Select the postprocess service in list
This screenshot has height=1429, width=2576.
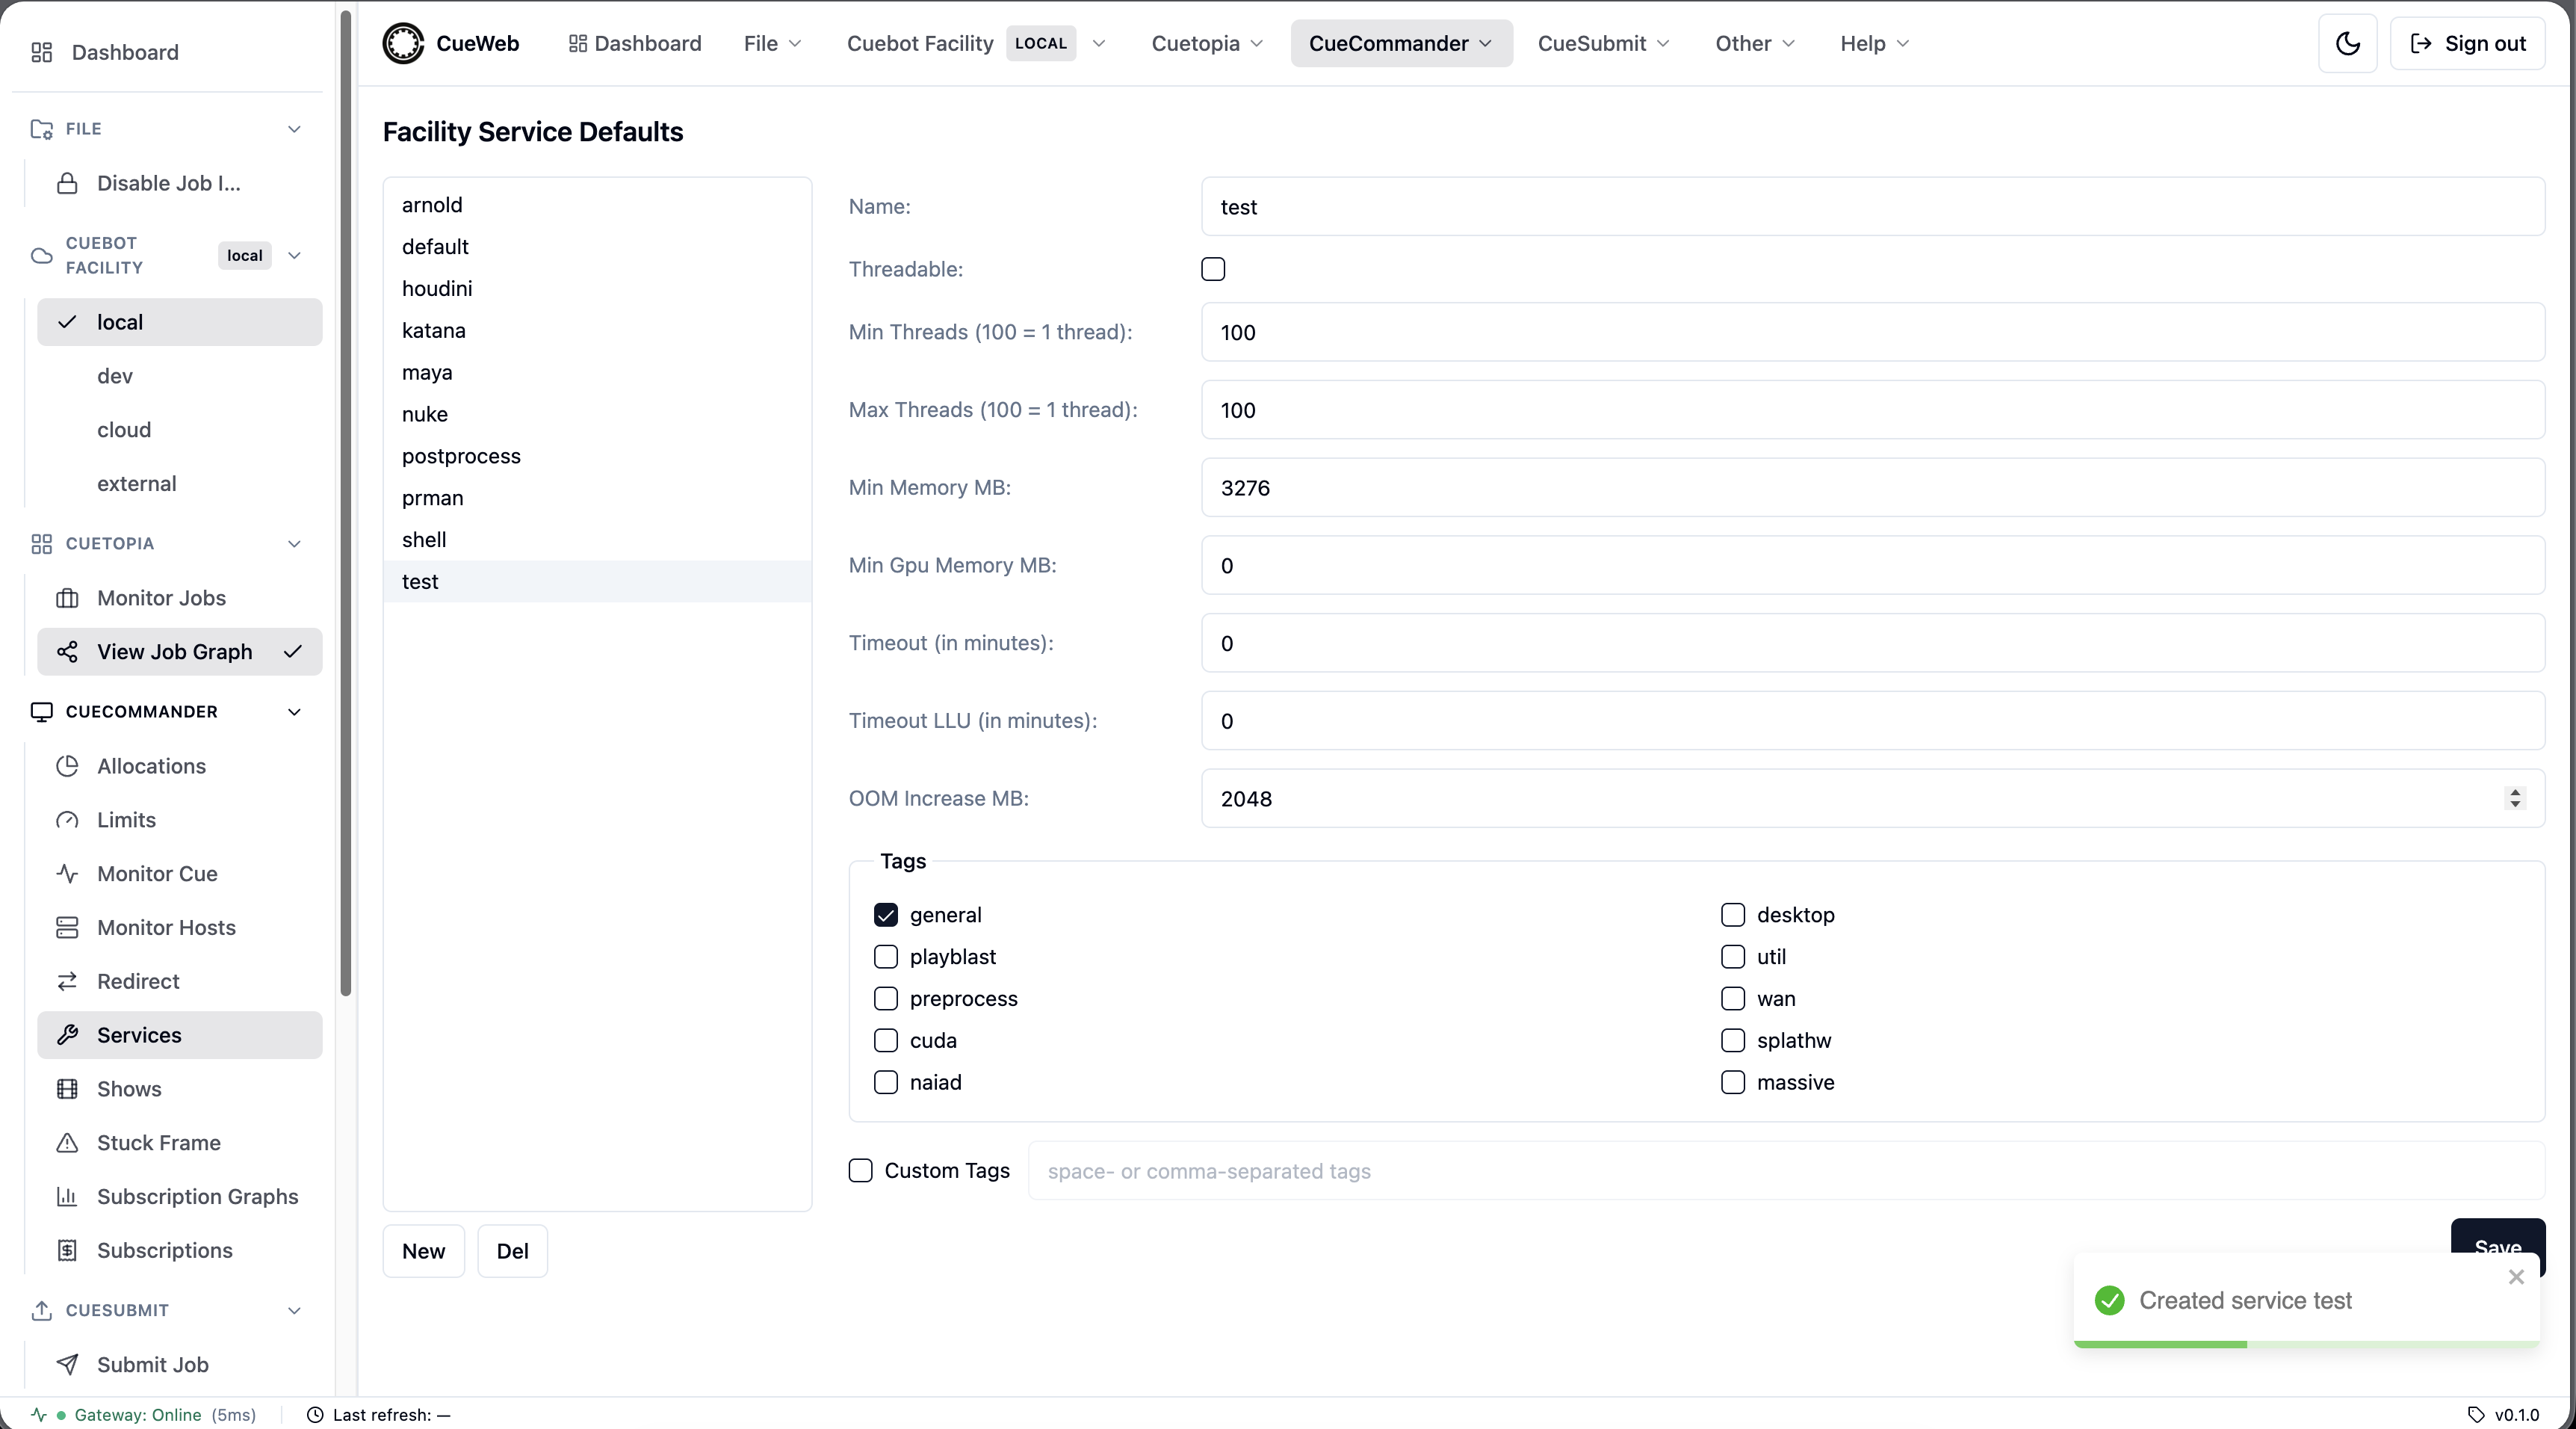[x=597, y=457]
